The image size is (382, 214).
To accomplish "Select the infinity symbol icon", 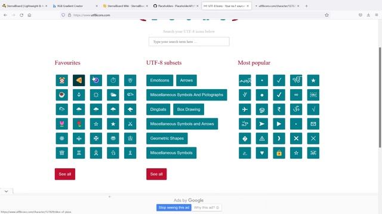I will point(296,95).
